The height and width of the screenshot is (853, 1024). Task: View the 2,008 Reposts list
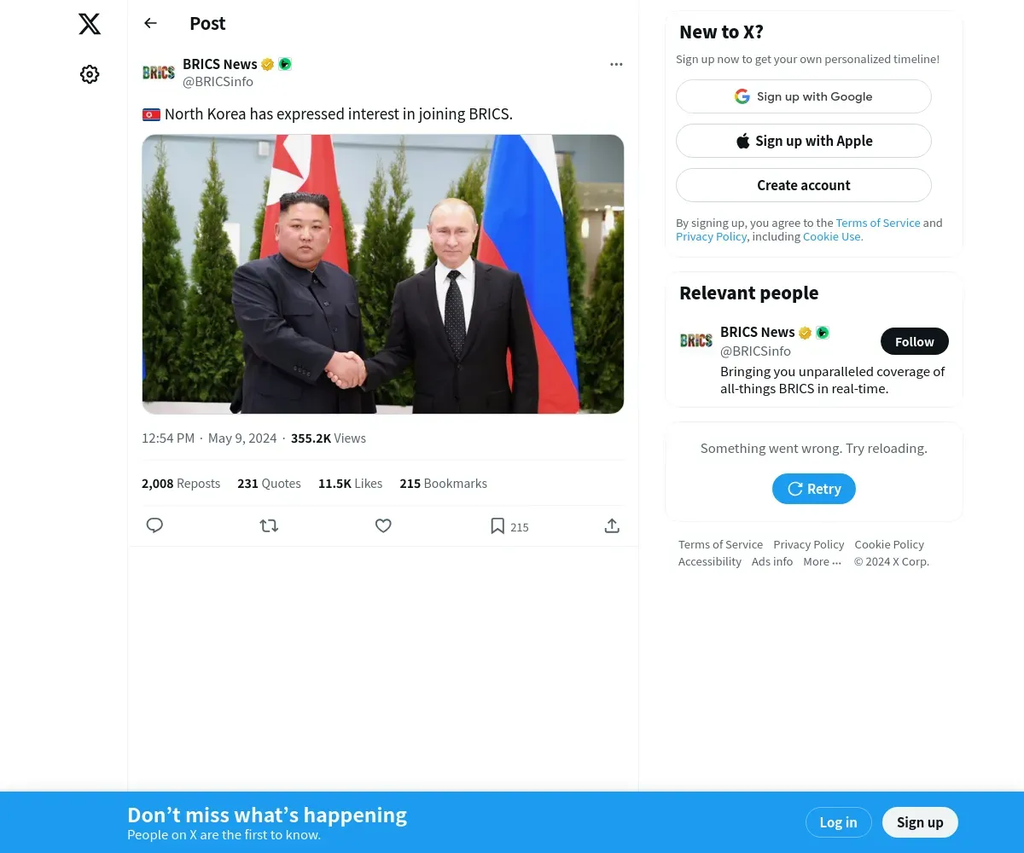(181, 484)
